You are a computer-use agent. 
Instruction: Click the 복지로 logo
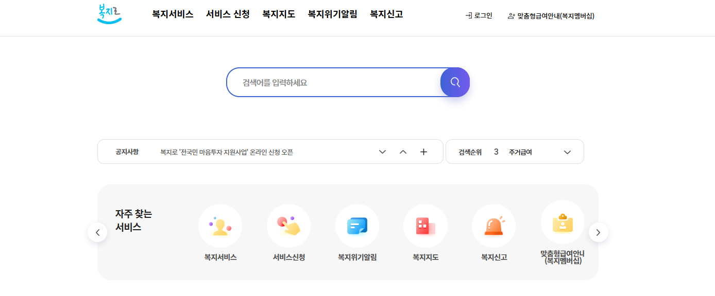109,13
